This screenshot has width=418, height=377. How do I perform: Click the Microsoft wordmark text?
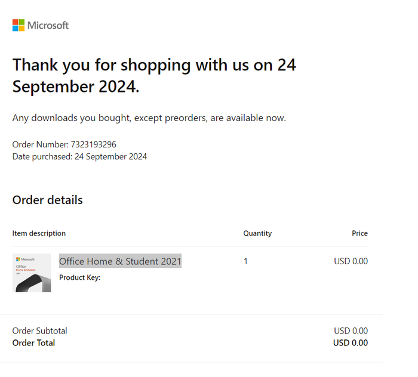(x=48, y=25)
